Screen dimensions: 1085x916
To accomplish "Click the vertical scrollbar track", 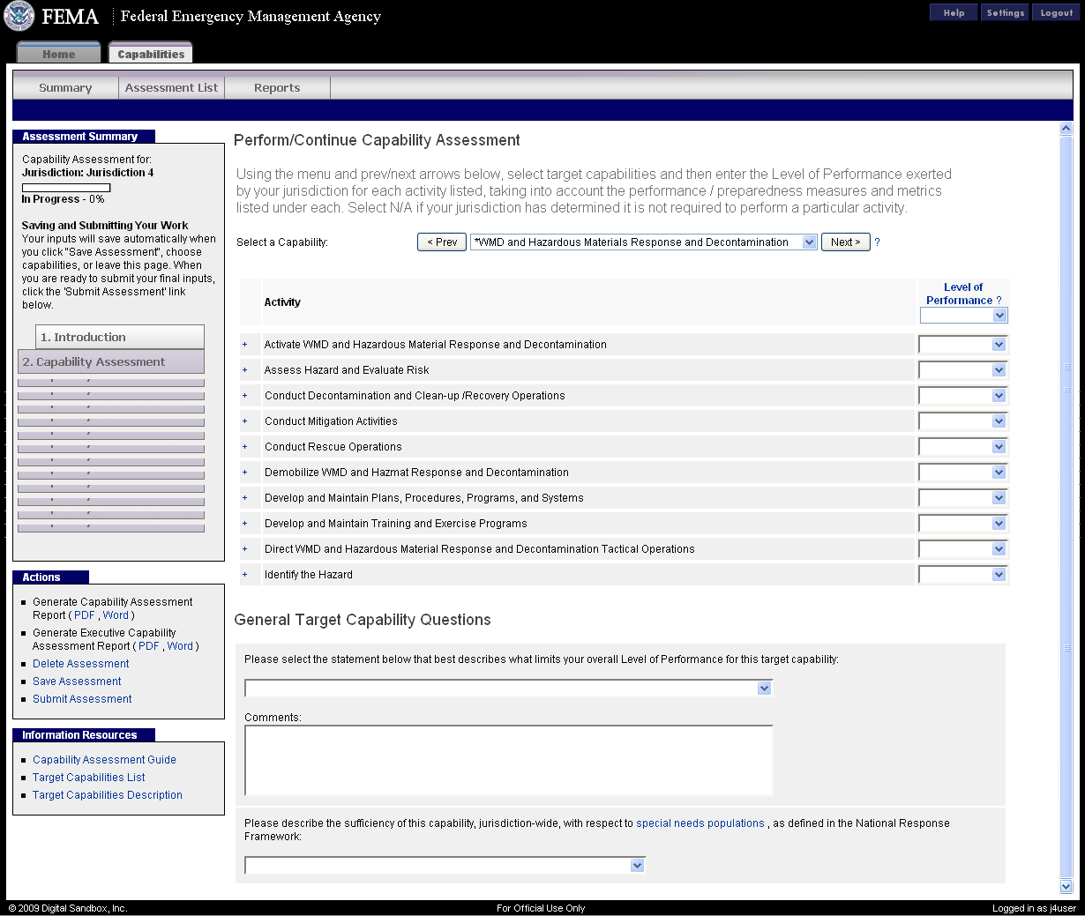I will 1066,508.
